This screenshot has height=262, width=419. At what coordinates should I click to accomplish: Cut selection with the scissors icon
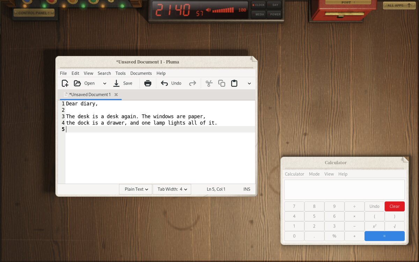coord(209,83)
